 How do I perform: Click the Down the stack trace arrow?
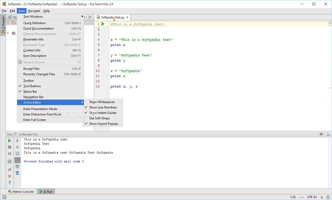(17, 147)
